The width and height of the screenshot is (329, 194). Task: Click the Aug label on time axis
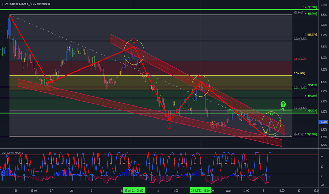228,190
